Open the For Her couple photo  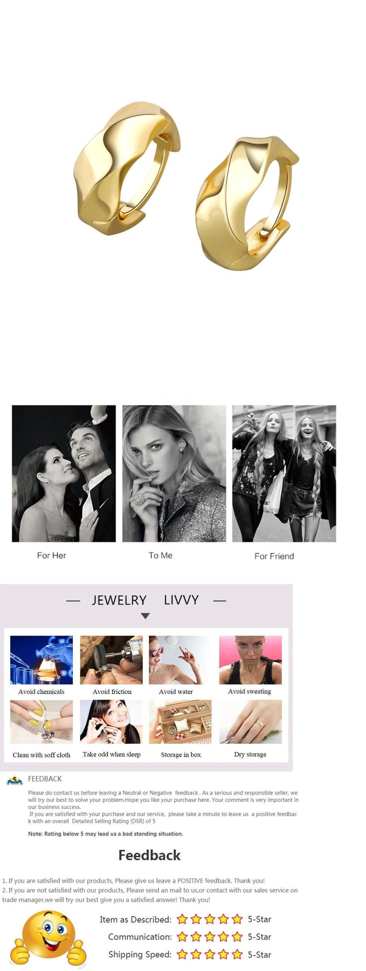coord(64,473)
